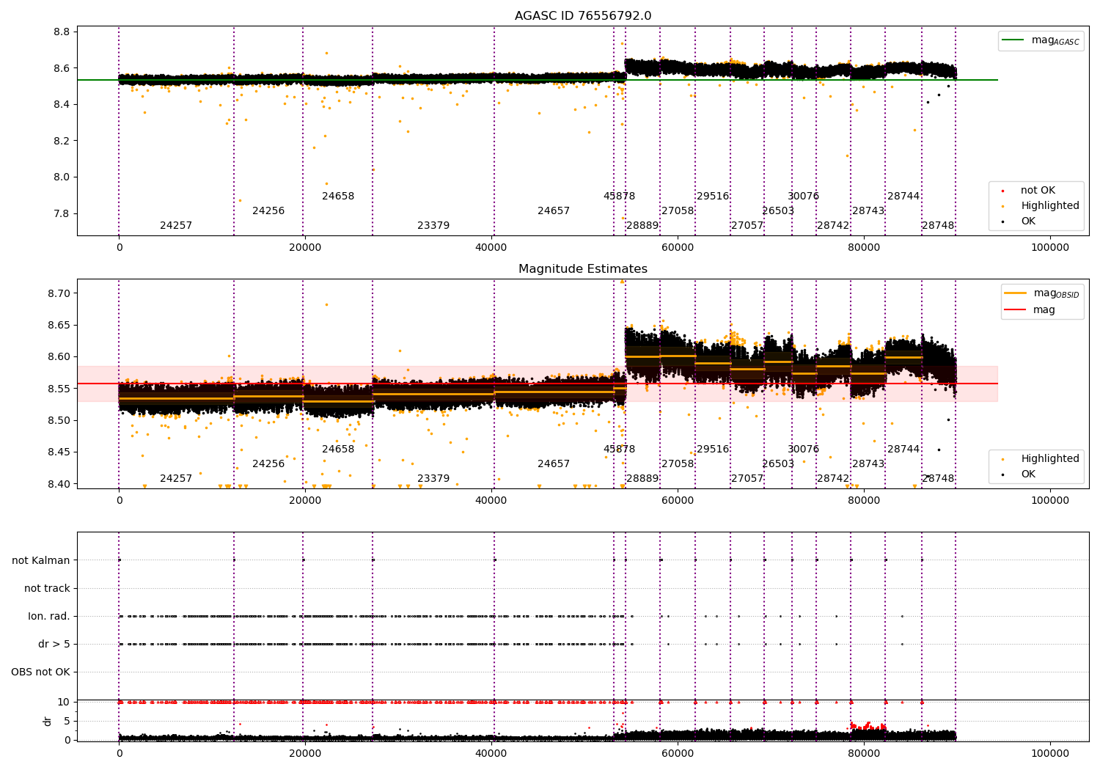Click obsid label 24257 in Magnitude Estimates plot
The height and width of the screenshot is (770, 1100).
pyautogui.click(x=176, y=478)
